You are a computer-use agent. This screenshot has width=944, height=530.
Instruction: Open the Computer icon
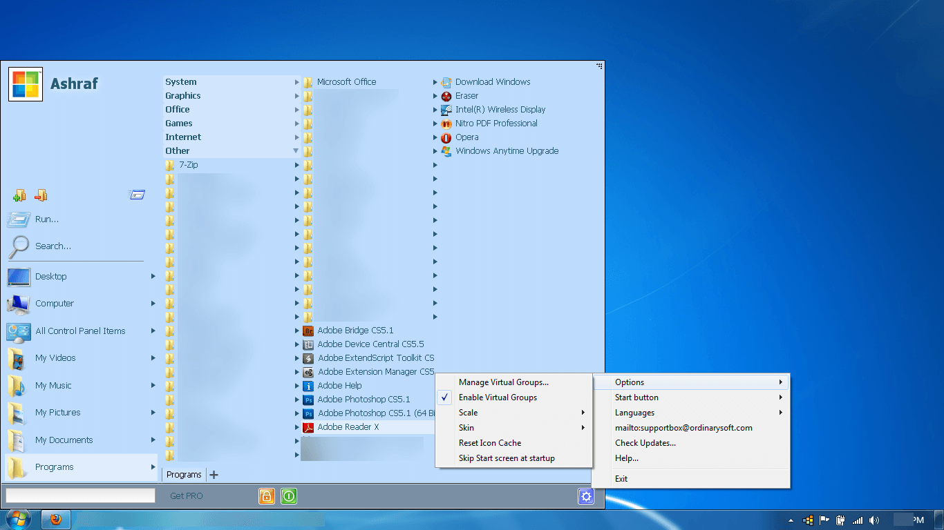coord(18,304)
